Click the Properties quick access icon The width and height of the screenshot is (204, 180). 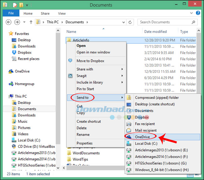point(15,5)
